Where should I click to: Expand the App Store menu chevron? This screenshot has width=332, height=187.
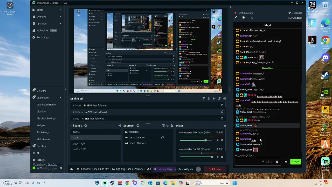60,23
